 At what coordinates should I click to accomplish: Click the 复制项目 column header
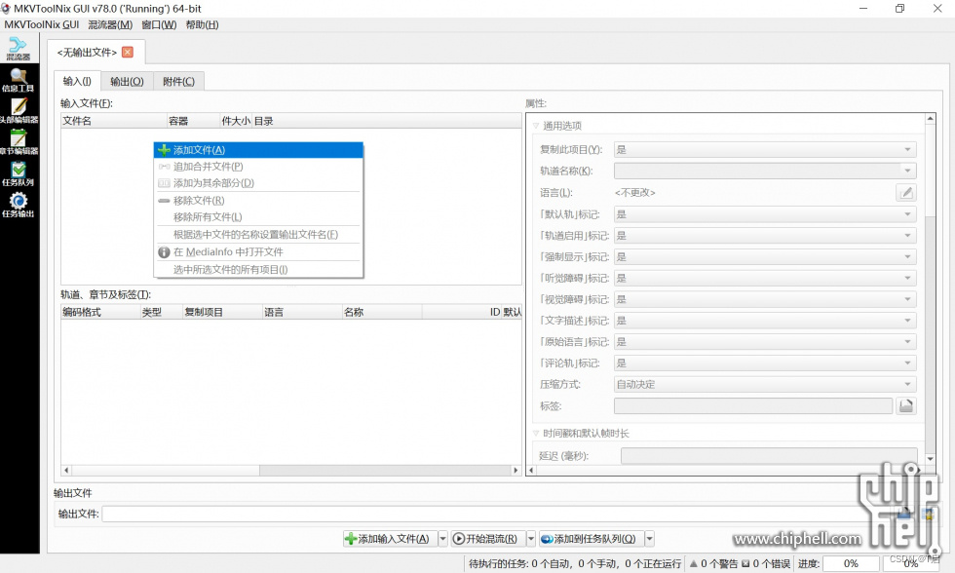tap(222, 312)
